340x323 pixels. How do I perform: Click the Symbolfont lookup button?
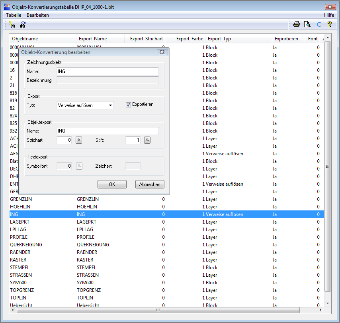coord(79,166)
